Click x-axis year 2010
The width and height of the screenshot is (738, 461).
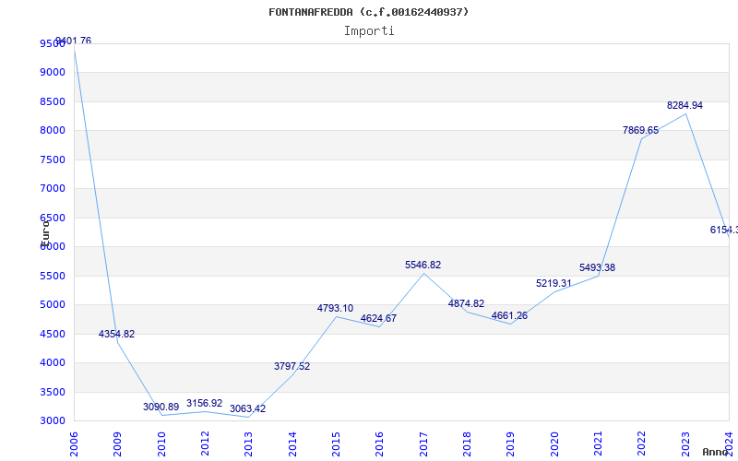[x=161, y=444]
